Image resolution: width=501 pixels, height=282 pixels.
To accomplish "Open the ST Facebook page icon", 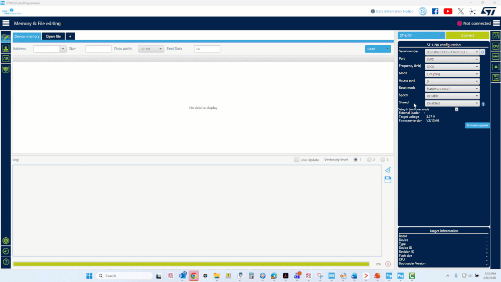I will tap(435, 11).
